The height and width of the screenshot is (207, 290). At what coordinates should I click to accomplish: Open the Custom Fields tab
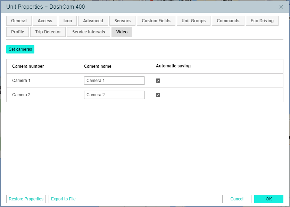(x=156, y=21)
